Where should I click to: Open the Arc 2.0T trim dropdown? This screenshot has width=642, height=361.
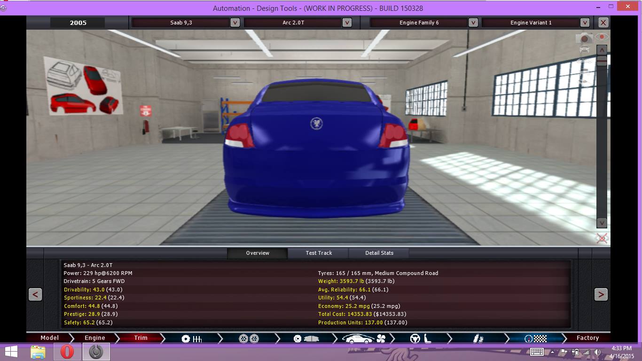click(x=347, y=23)
